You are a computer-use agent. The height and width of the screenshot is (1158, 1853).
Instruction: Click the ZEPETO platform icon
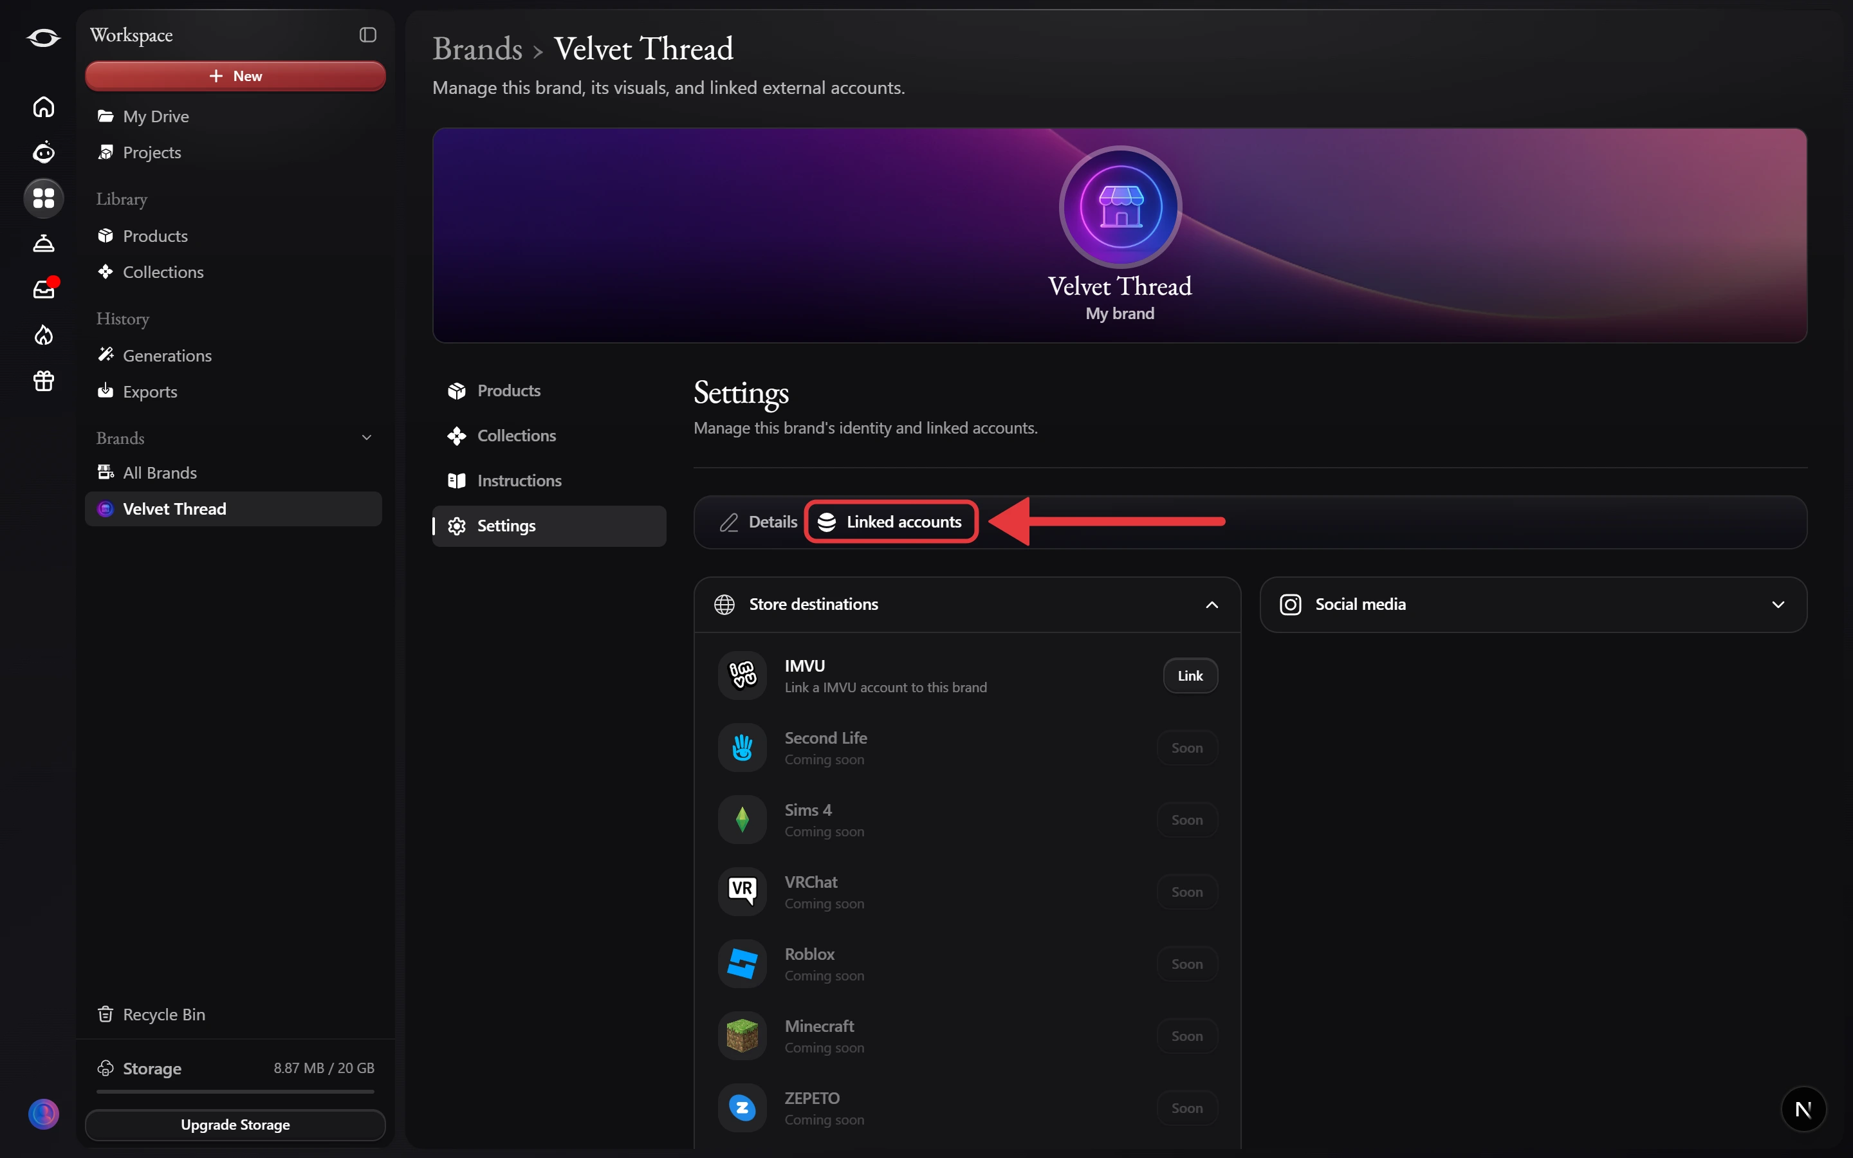(742, 1107)
